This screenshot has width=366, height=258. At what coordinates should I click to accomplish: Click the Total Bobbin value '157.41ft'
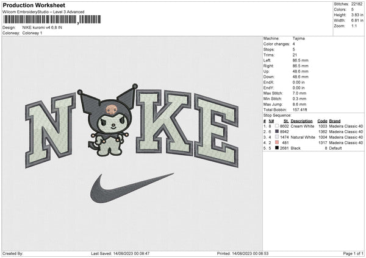pyautogui.click(x=300, y=110)
